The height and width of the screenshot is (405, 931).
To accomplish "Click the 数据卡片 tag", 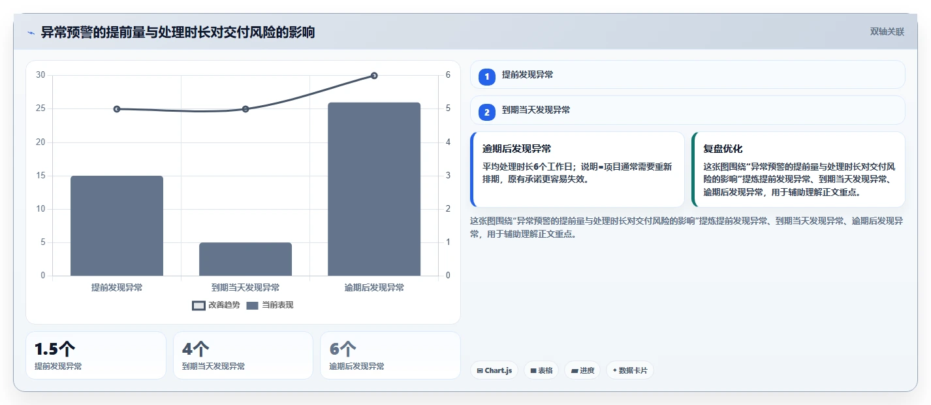I will [630, 370].
